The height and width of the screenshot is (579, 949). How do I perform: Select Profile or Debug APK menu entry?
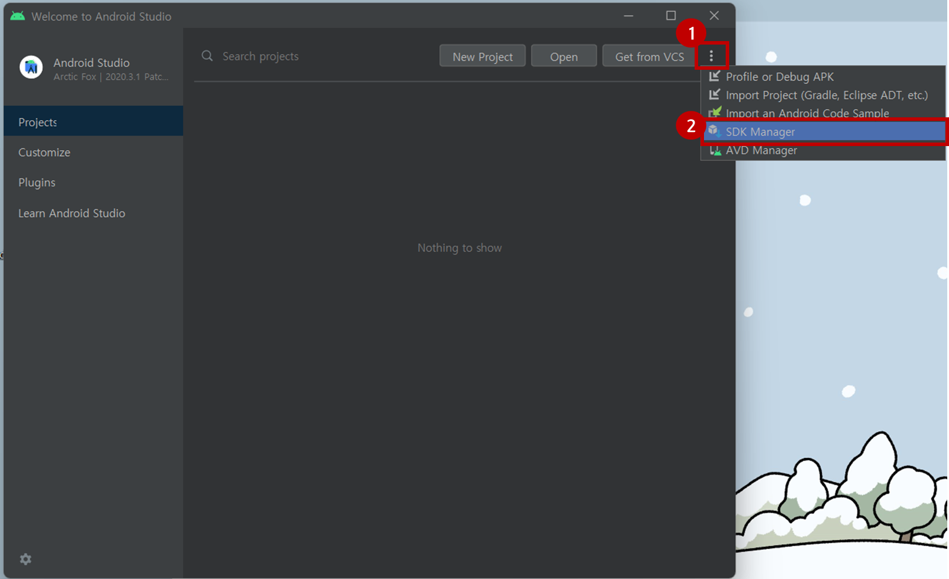click(823, 76)
